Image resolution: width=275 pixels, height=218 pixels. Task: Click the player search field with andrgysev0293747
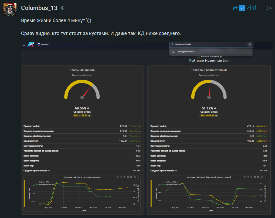(x=208, y=44)
